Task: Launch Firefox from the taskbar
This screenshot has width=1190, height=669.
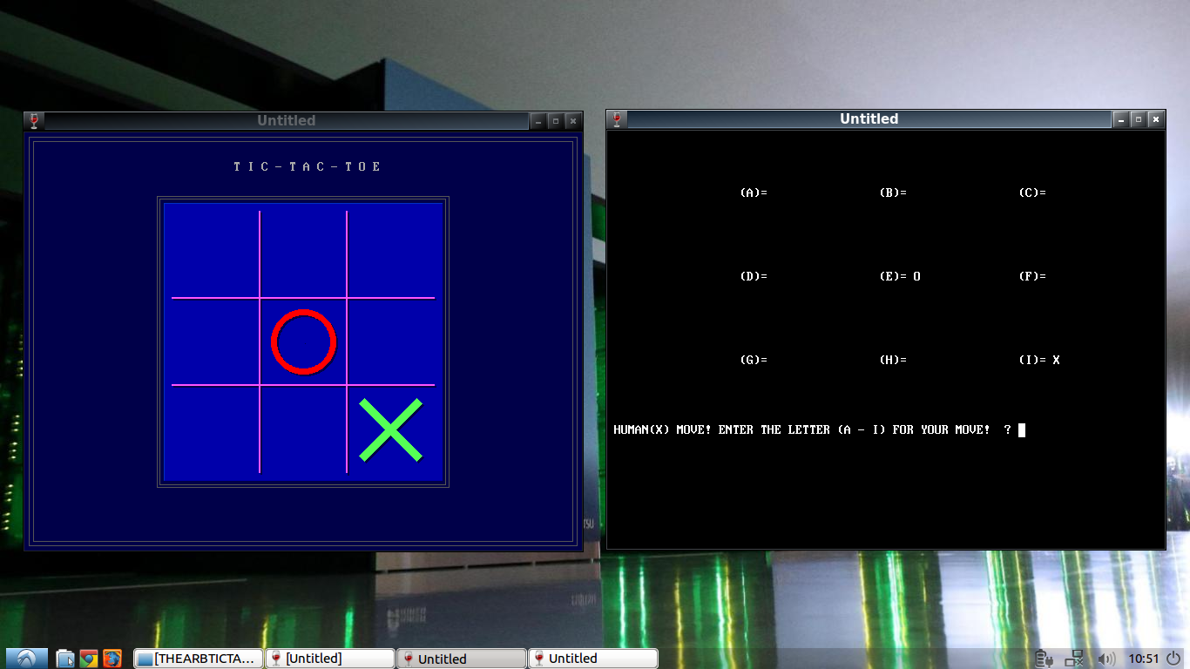Action: point(112,659)
